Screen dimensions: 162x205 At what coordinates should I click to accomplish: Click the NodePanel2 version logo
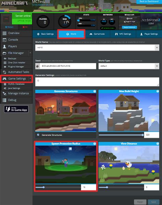point(151,22)
